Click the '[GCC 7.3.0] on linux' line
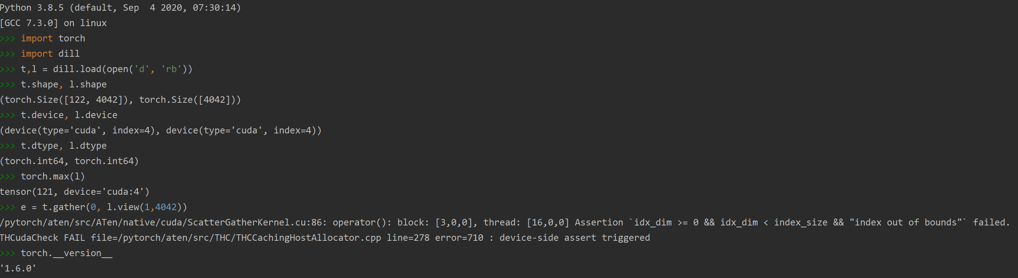The height and width of the screenshot is (278, 1018). (x=53, y=23)
